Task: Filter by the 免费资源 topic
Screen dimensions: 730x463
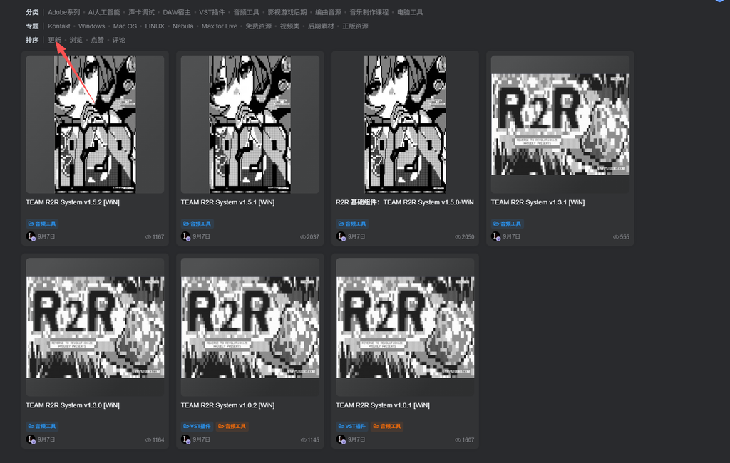Action: pos(258,26)
